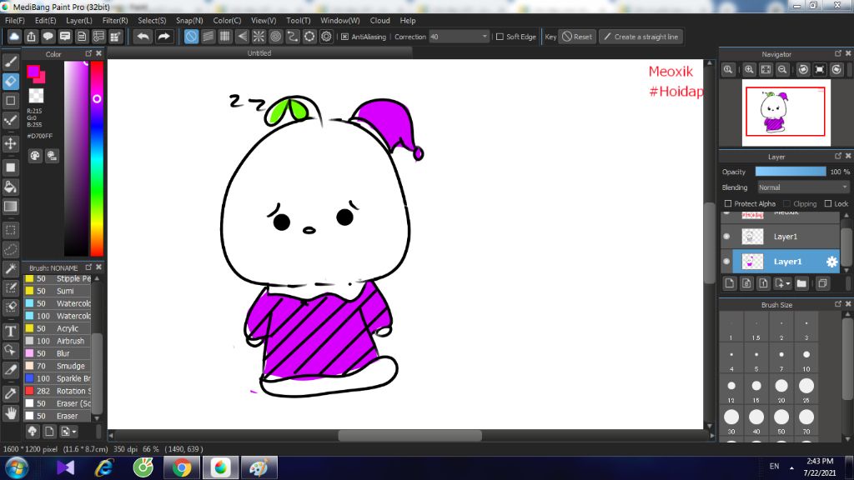Pick the Hand pan tool
The width and height of the screenshot is (854, 480).
click(x=11, y=412)
